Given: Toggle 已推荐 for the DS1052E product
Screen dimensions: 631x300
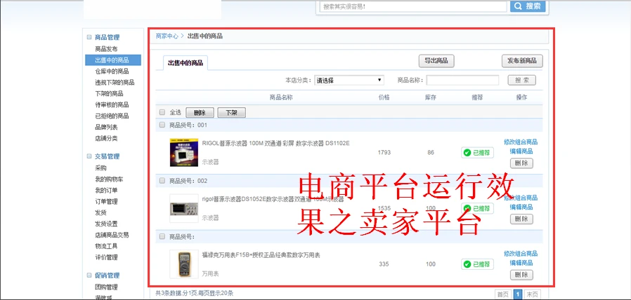Looking at the screenshot, I should pos(477,208).
